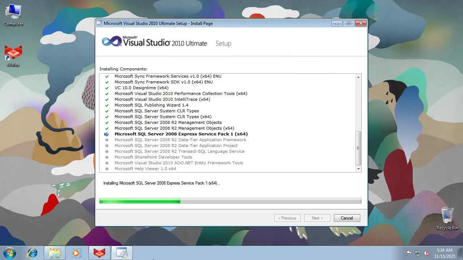The height and width of the screenshot is (260, 463).
Task: Click the checkmark of CLR Types row without (x64)
Action: (x=107, y=111)
